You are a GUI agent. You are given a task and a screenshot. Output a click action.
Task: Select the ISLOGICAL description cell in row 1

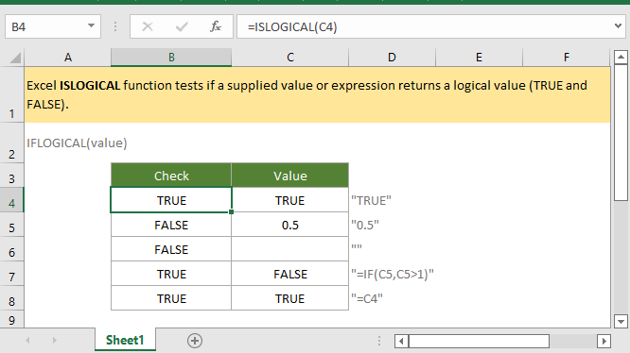click(318, 94)
